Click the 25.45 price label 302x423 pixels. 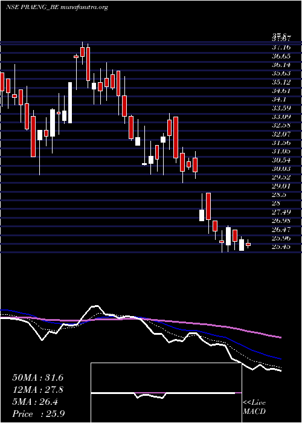[x=281, y=247]
